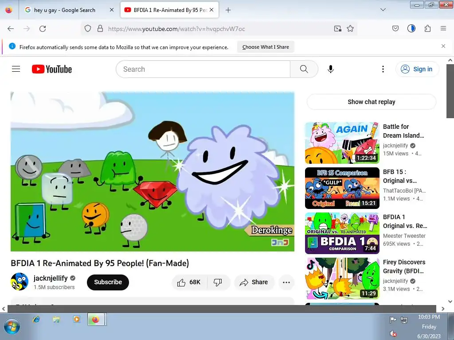Open picture-in-picture icon in address bar

click(337, 29)
